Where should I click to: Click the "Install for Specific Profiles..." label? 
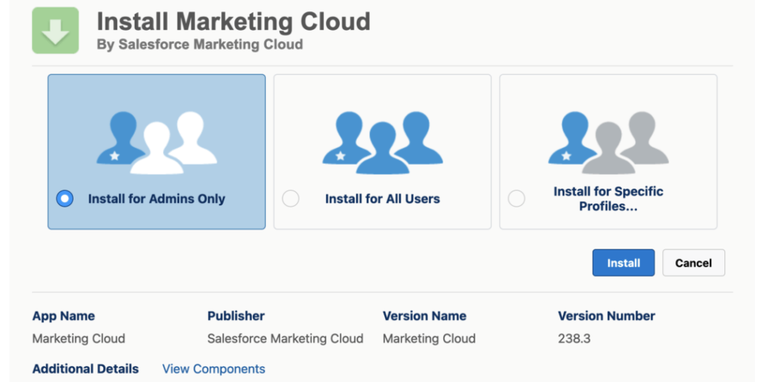click(609, 198)
